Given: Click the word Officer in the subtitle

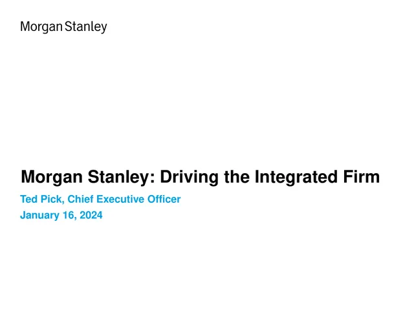Looking at the screenshot, I should coord(164,200).
